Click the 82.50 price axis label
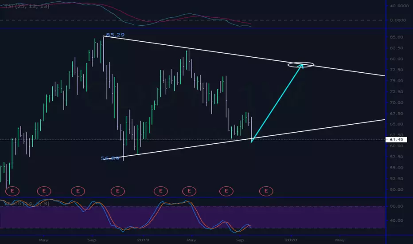Viewport: 413px width, 244px height. 397,48
